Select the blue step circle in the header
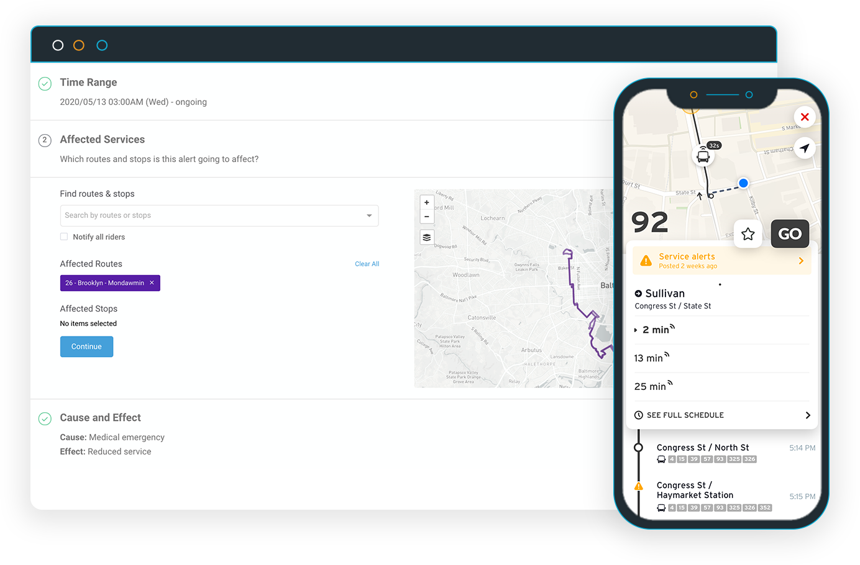 (102, 45)
